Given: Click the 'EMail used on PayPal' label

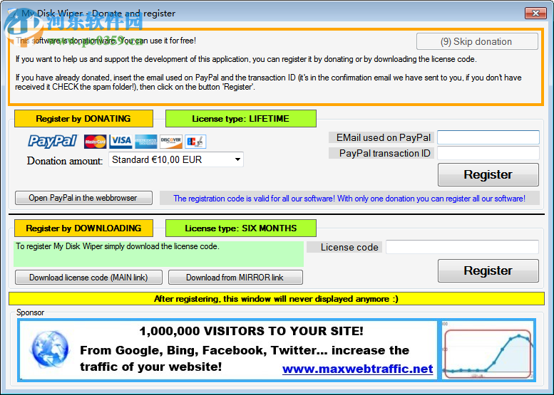Looking at the screenshot, I should [x=381, y=137].
